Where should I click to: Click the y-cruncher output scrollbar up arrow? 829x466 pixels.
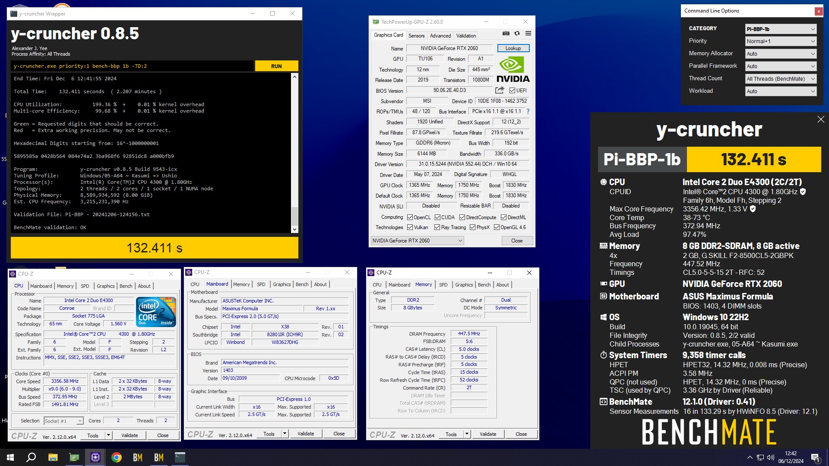tap(295, 77)
